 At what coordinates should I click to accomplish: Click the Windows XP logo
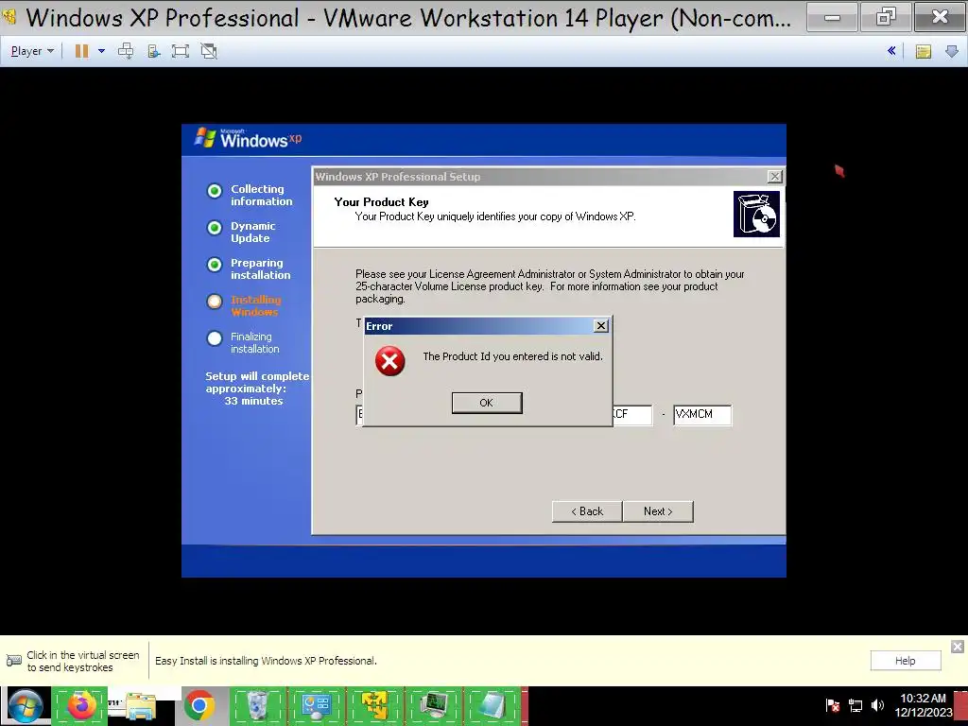tap(249, 138)
